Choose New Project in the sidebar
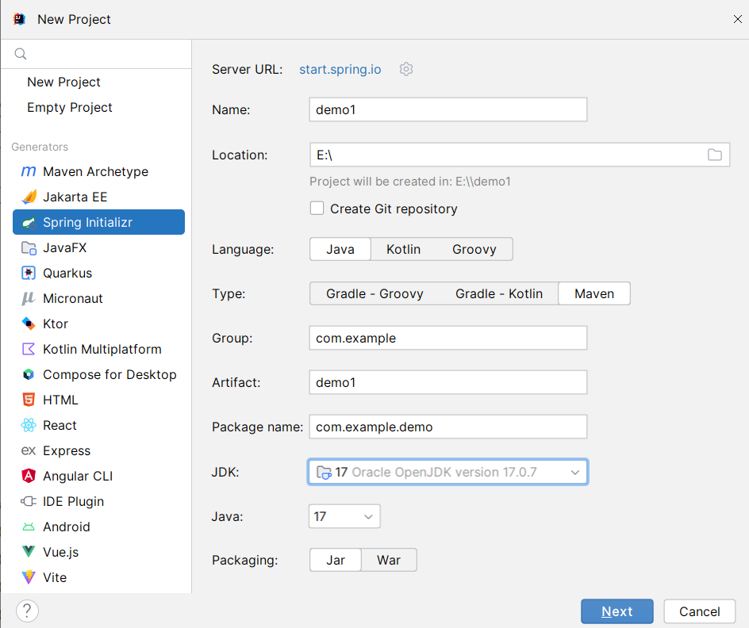The height and width of the screenshot is (628, 749). [x=63, y=82]
